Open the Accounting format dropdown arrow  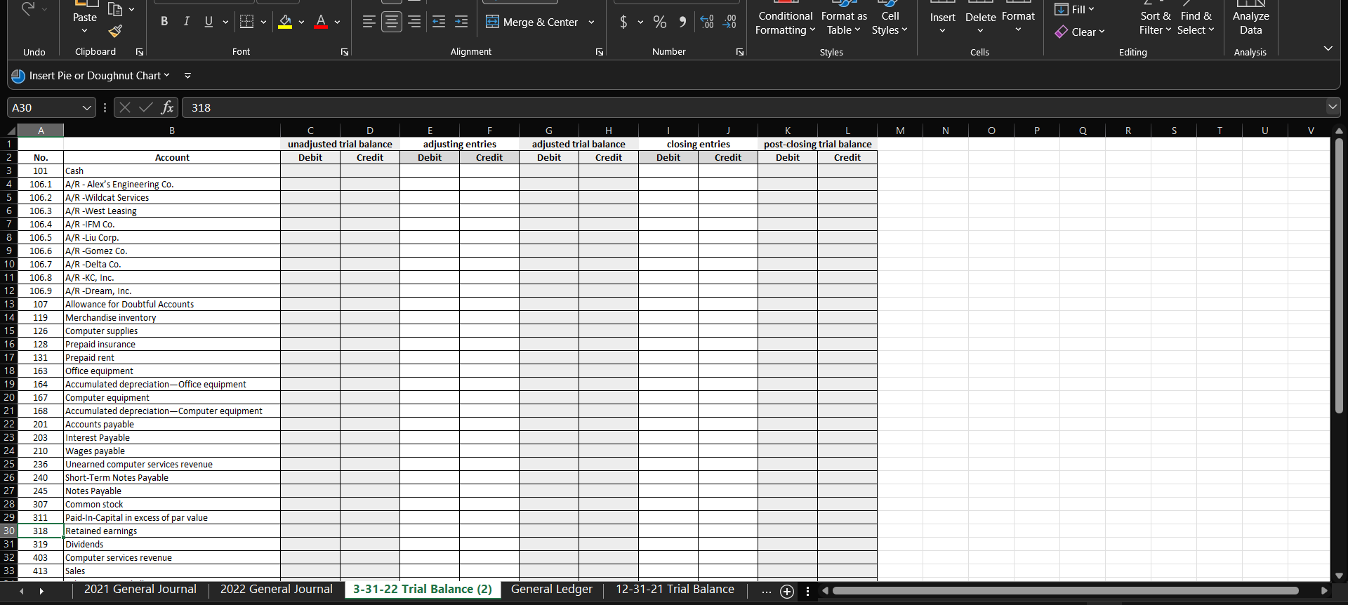click(640, 22)
